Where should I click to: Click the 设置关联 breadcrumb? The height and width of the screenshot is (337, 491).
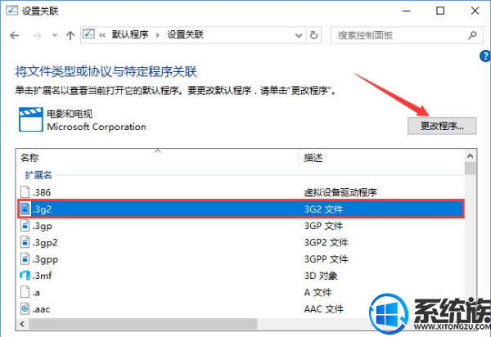[185, 34]
